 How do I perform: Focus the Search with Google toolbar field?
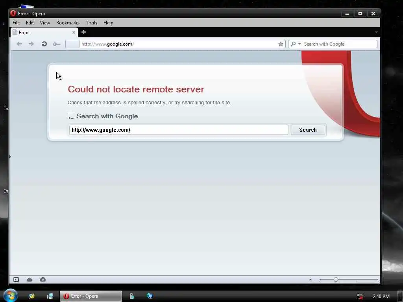pyautogui.click(x=340, y=44)
